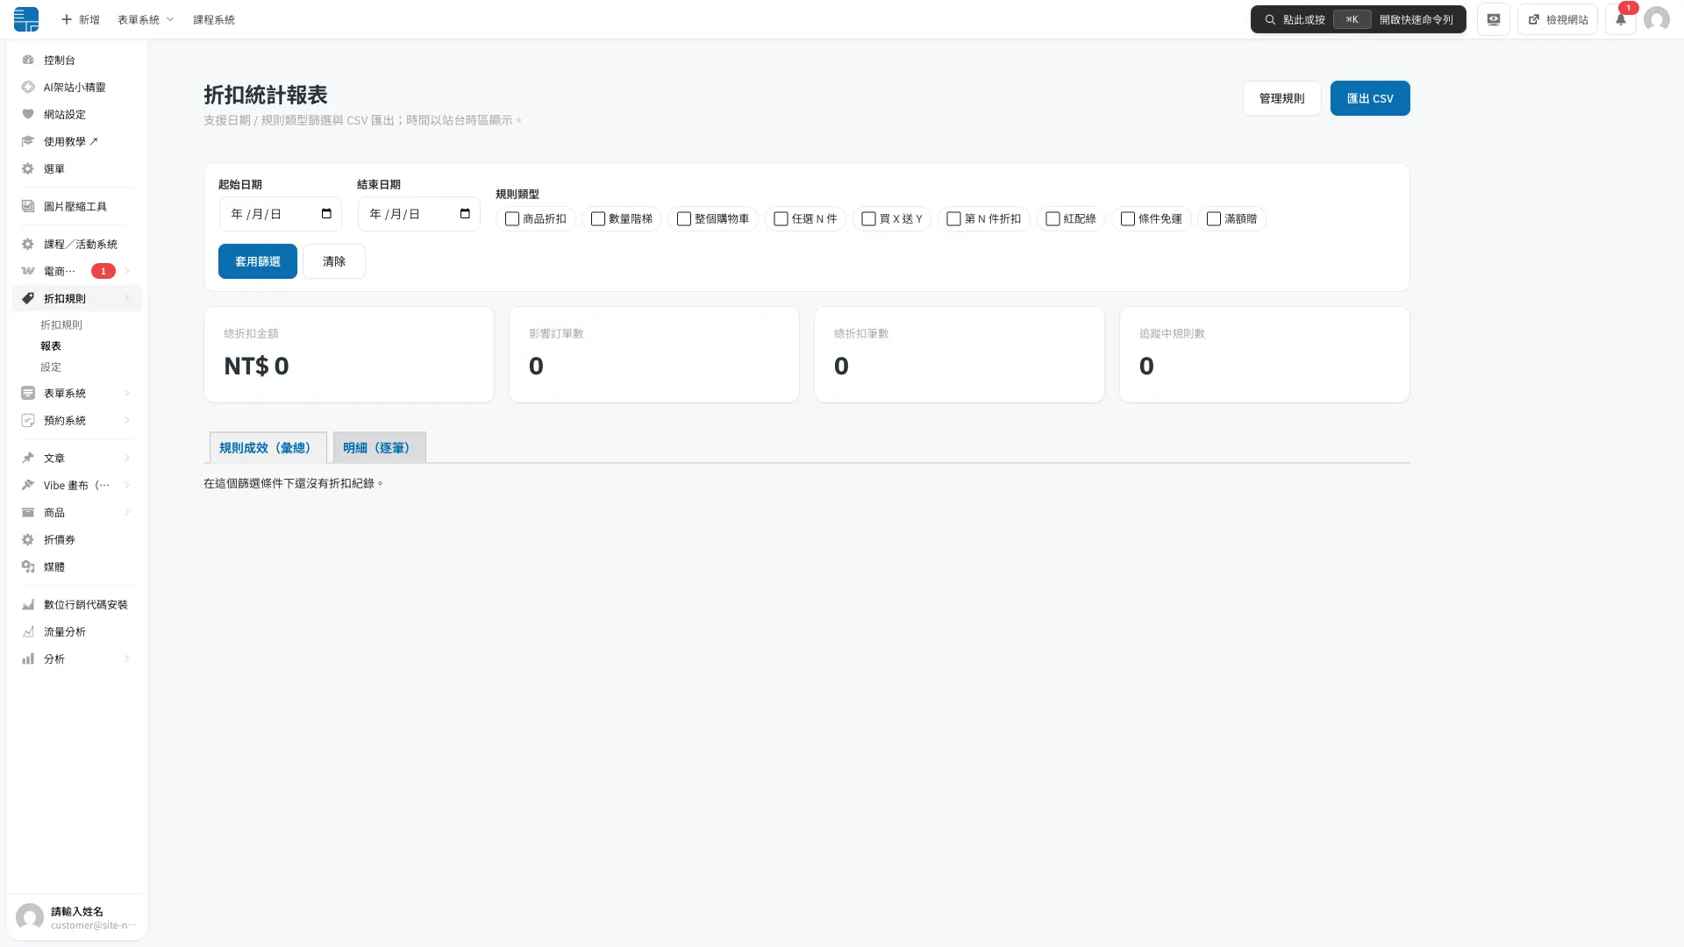
Task: Click the search magnifier icon
Action: coord(1269,19)
